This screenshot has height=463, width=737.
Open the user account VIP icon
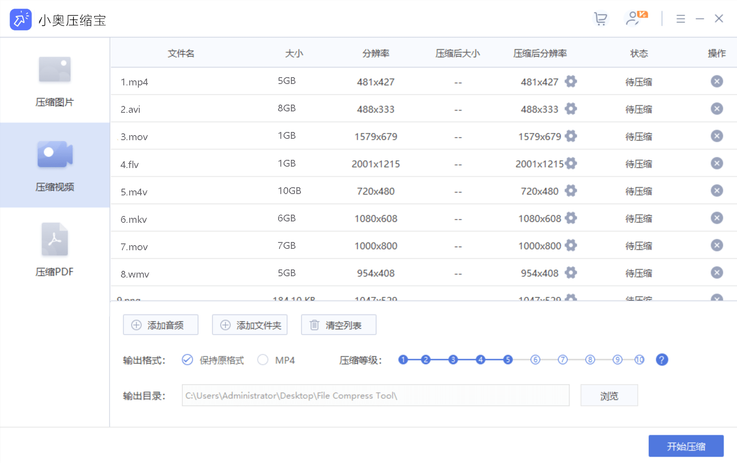tap(635, 18)
